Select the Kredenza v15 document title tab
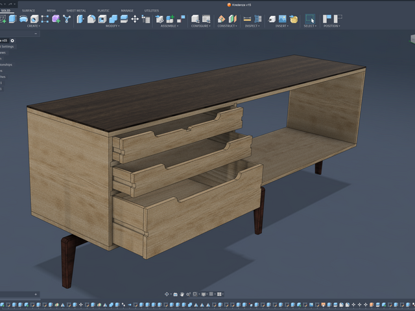The height and width of the screenshot is (311, 415). click(239, 5)
